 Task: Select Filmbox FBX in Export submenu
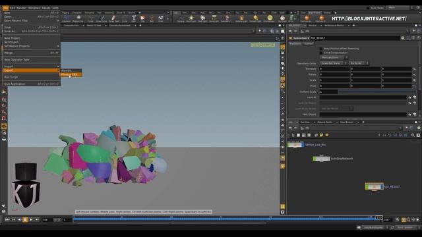71,74
